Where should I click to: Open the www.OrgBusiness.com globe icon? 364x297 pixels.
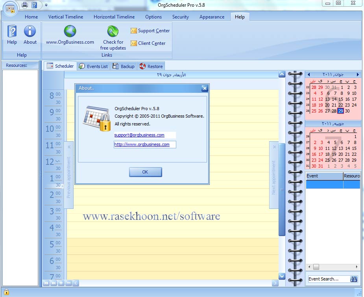[70, 35]
